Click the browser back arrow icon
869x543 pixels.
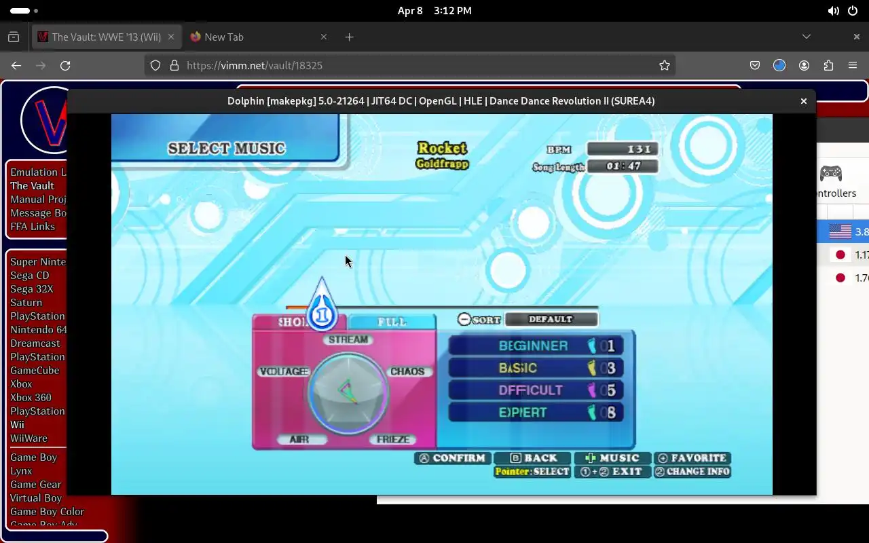16,65
